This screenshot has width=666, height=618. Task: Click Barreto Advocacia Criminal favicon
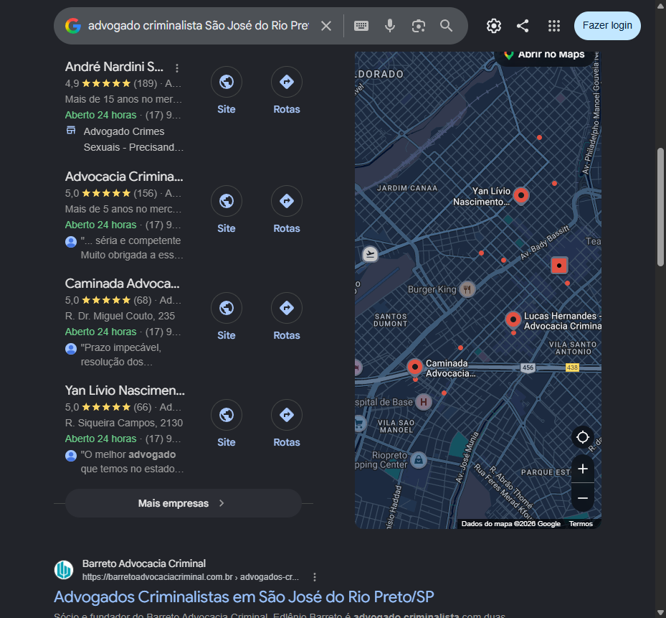click(x=64, y=570)
